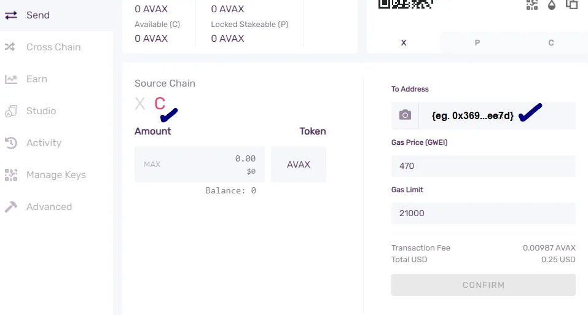Viewport: 588px width, 315px height.
Task: Select C as the source chain
Action: coord(160,103)
